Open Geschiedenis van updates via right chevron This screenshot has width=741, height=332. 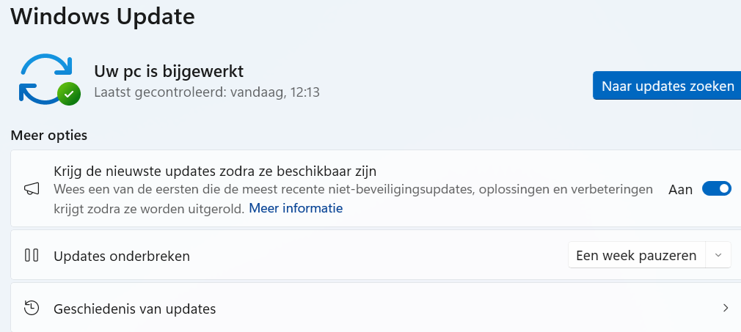[726, 309]
